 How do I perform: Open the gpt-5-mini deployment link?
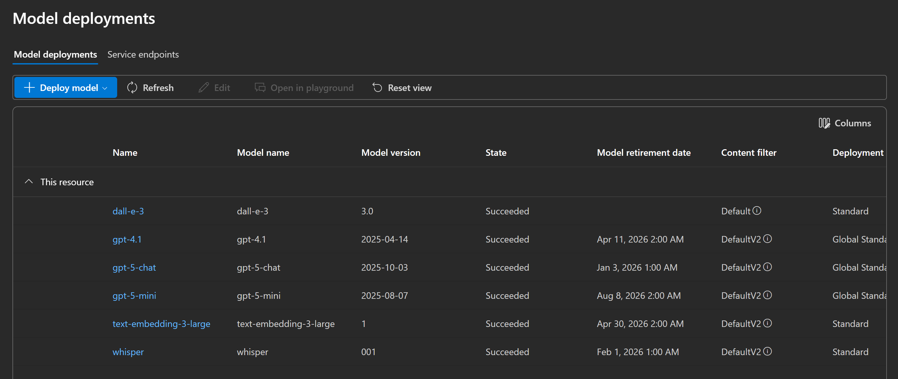click(x=134, y=296)
